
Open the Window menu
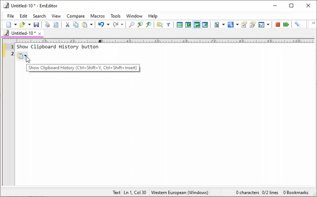pos(134,16)
